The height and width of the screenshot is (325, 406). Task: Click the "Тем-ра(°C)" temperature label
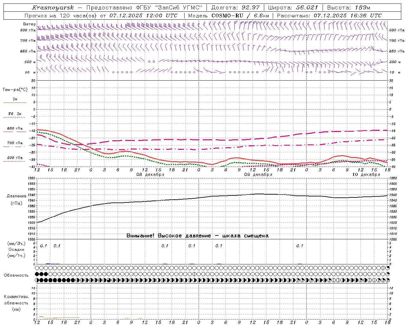(x=15, y=90)
